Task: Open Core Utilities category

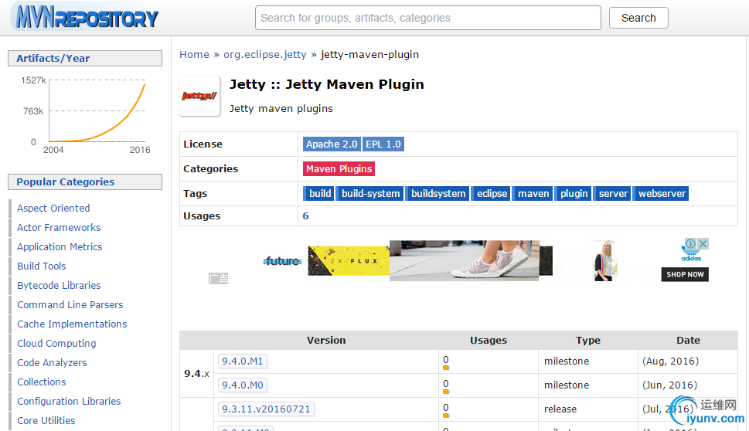Action: coord(46,420)
